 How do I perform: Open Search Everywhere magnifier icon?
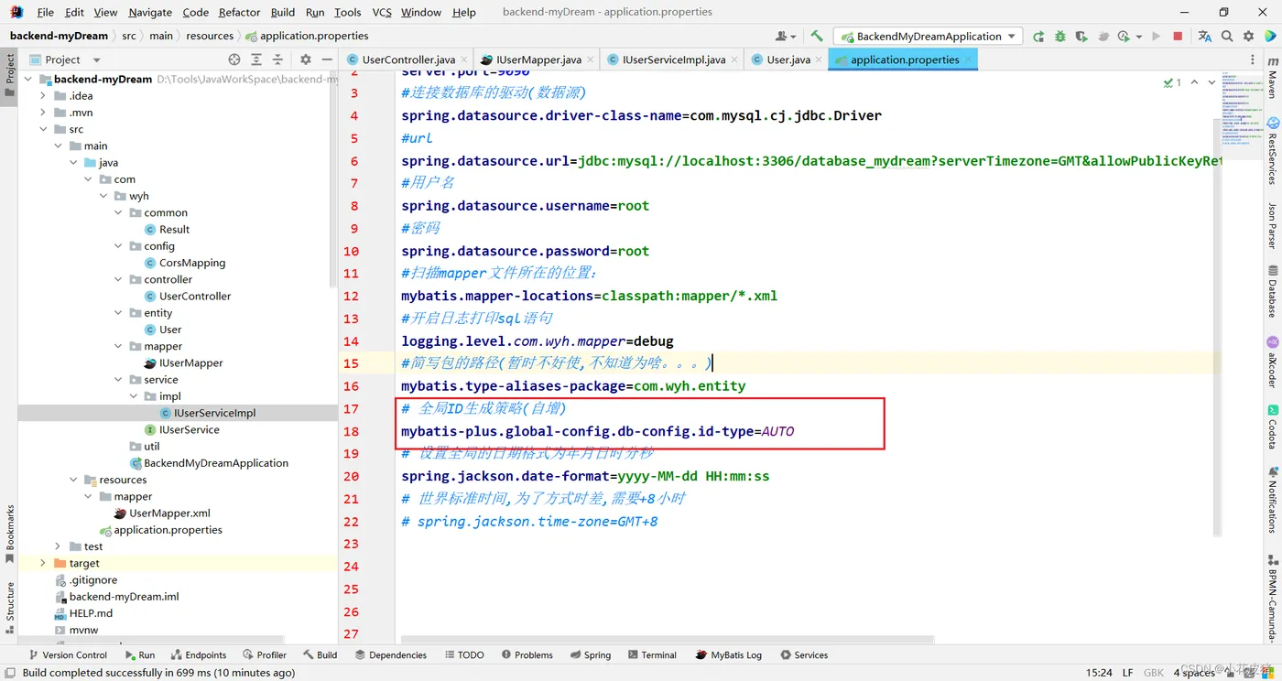(1227, 37)
